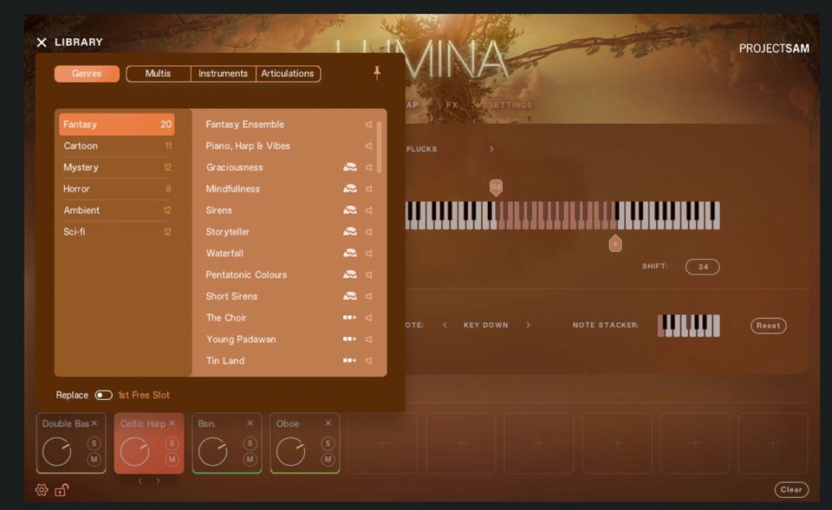The image size is (832, 510).
Task: Click the speaker icon next to Pentatonic Colours
Action: pos(368,274)
